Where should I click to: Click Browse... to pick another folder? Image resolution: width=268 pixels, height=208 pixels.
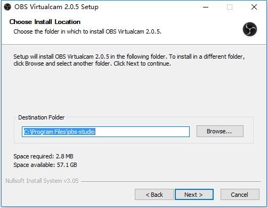click(x=220, y=131)
